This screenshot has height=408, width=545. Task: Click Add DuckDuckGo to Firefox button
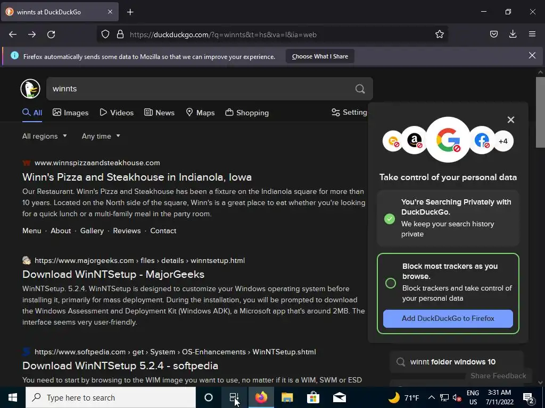point(448,319)
